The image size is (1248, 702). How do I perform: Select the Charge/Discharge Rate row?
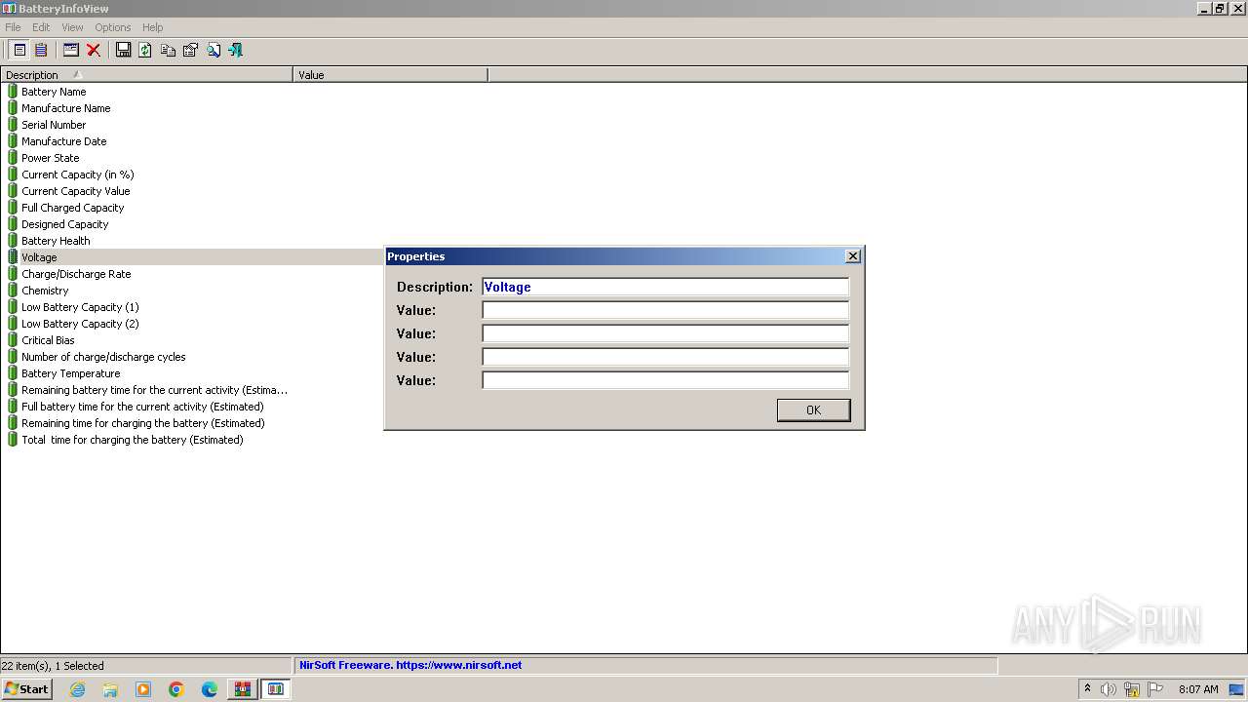point(76,274)
